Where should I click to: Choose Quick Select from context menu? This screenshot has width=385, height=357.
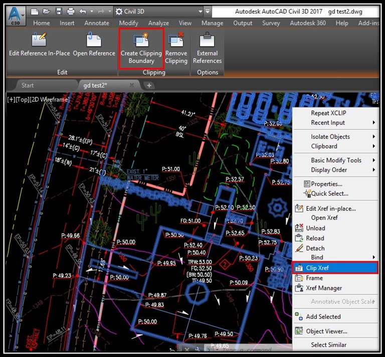click(x=335, y=194)
